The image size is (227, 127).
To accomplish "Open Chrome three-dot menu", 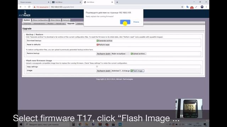I will click(x=206, y=7).
